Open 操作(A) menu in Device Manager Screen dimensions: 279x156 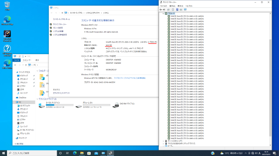point(172,6)
